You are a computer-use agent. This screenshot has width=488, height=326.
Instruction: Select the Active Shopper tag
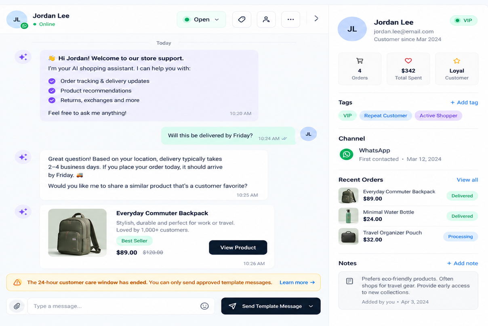[x=438, y=115]
